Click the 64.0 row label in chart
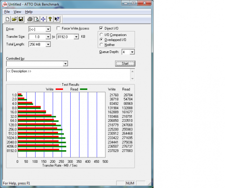Viewport: 225px width, 188px height. [13, 121]
